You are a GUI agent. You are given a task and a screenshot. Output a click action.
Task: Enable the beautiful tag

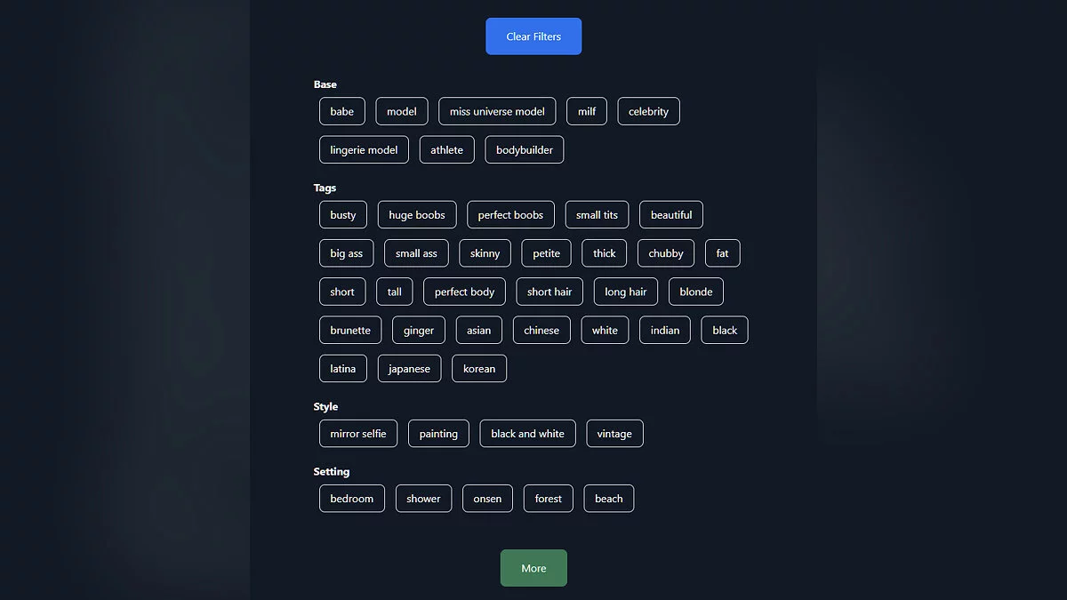tap(671, 215)
